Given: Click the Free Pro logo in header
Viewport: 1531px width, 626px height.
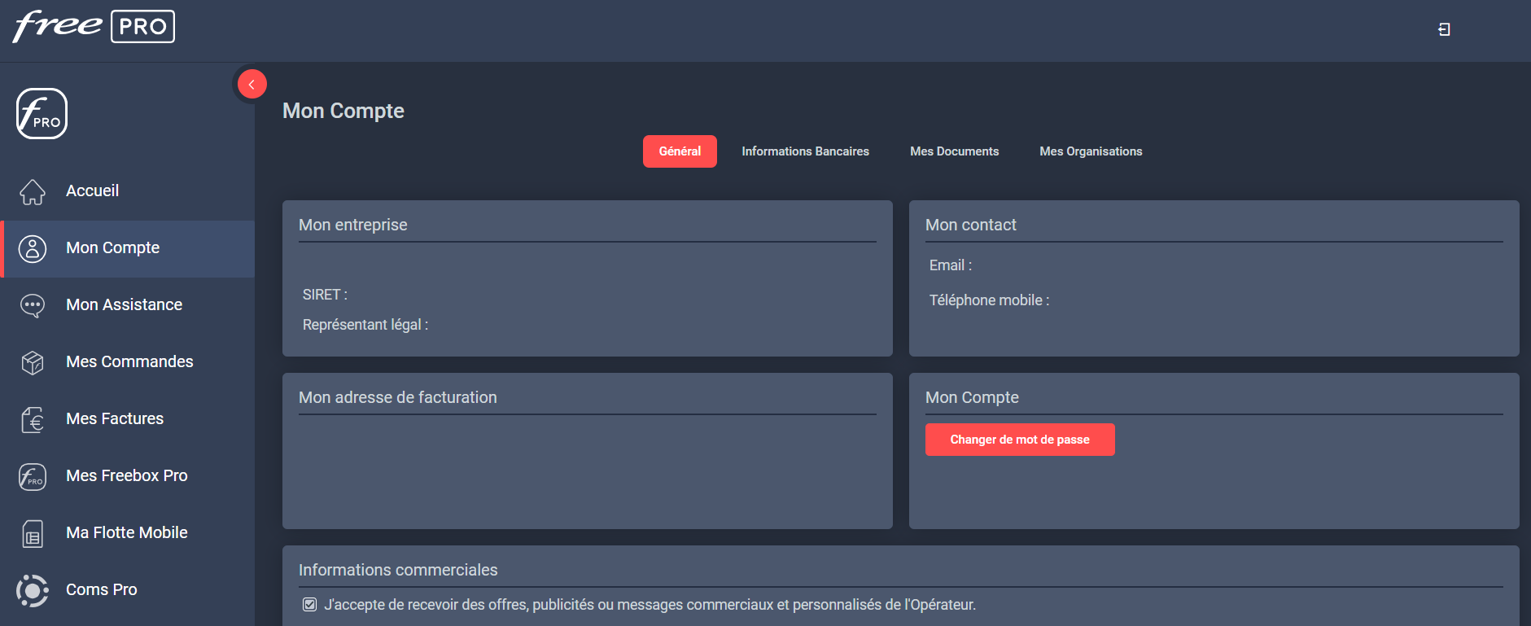Looking at the screenshot, I should [x=94, y=27].
